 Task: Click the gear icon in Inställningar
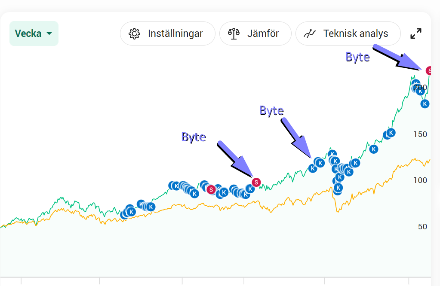coord(134,33)
